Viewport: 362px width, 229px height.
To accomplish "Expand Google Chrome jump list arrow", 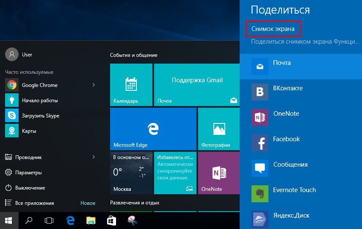I will click(94, 85).
